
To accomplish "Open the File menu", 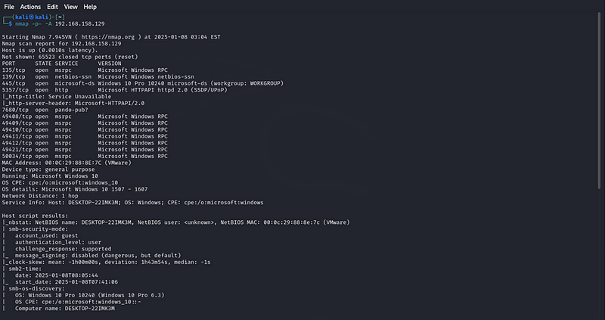I will coord(9,7).
